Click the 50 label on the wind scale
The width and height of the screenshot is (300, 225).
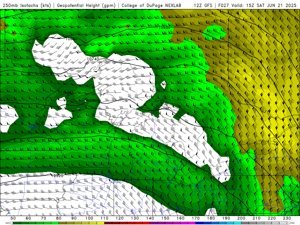(x=13, y=218)
